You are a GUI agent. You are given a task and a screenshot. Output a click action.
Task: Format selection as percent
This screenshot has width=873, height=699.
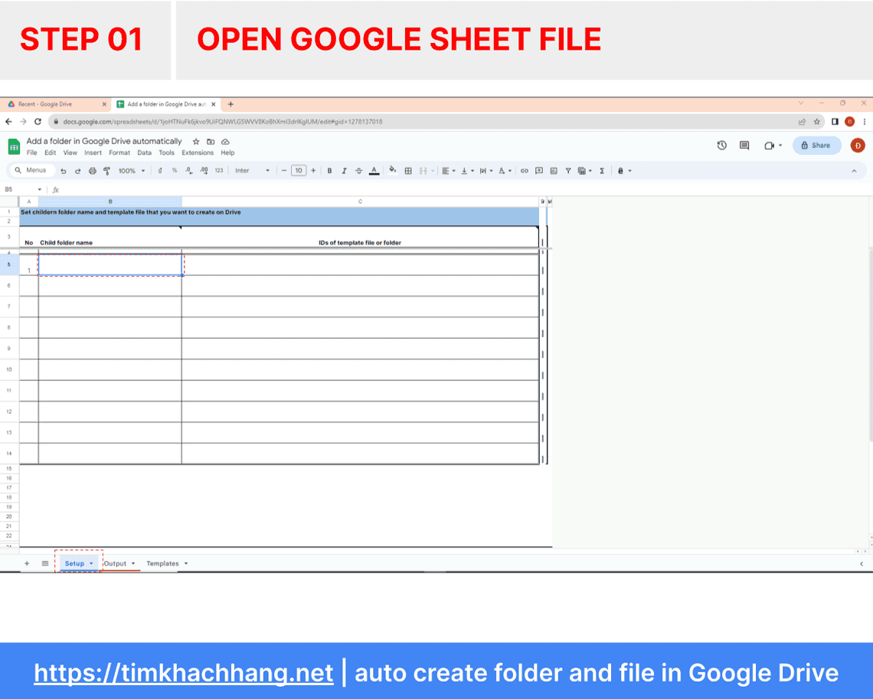coord(174,170)
